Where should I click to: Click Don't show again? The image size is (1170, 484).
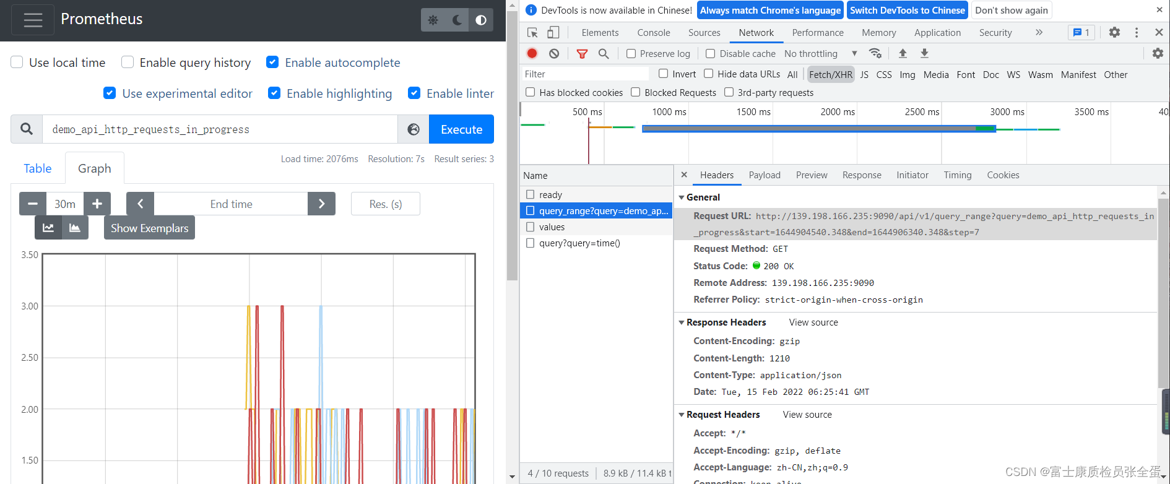(x=1012, y=10)
